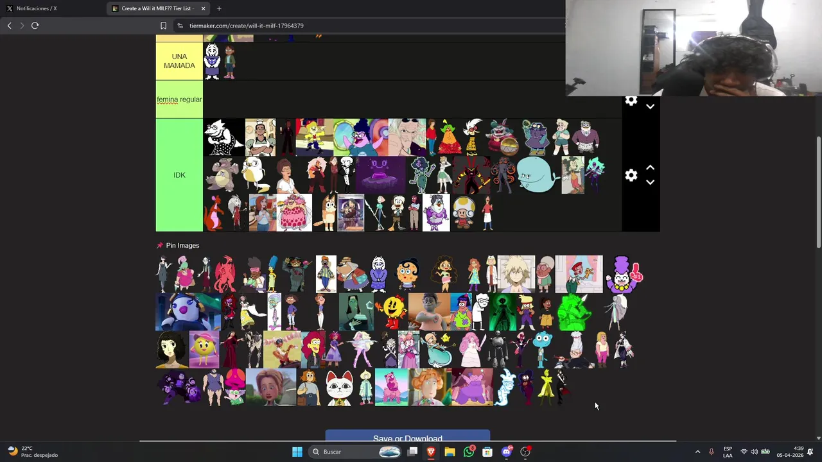Viewport: 822px width, 462px height.
Task: Open Discord from taskbar
Action: click(506, 452)
